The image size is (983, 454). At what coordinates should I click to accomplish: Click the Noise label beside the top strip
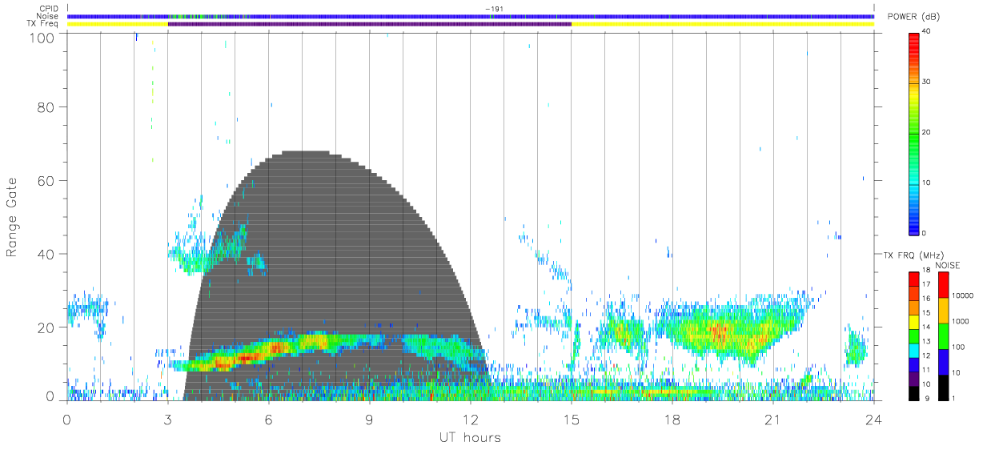point(48,16)
